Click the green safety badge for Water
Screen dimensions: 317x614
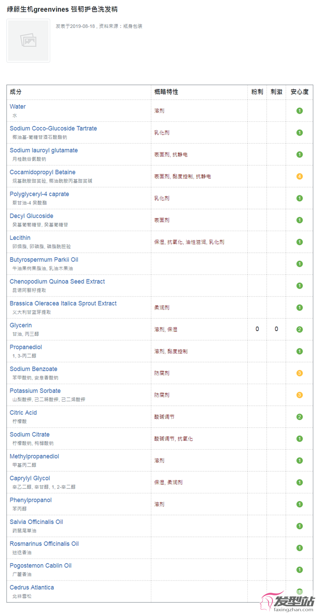pyautogui.click(x=300, y=111)
